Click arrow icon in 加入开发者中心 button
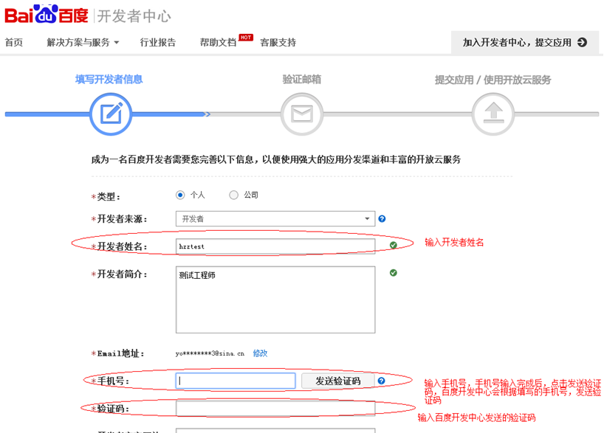604x433 pixels. coord(582,43)
